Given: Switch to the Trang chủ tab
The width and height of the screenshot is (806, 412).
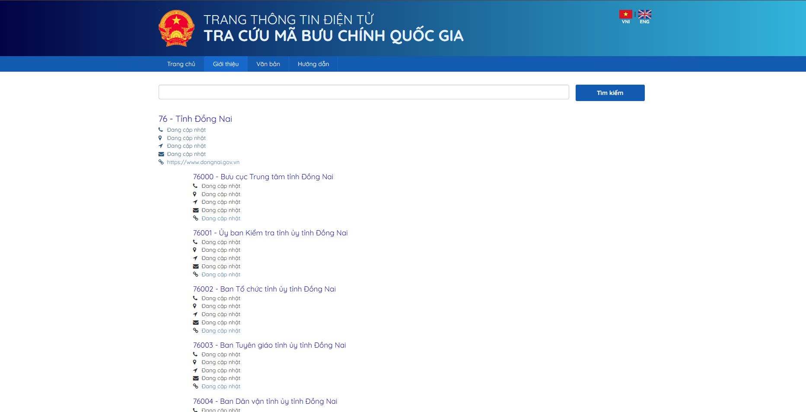Looking at the screenshot, I should coord(182,63).
